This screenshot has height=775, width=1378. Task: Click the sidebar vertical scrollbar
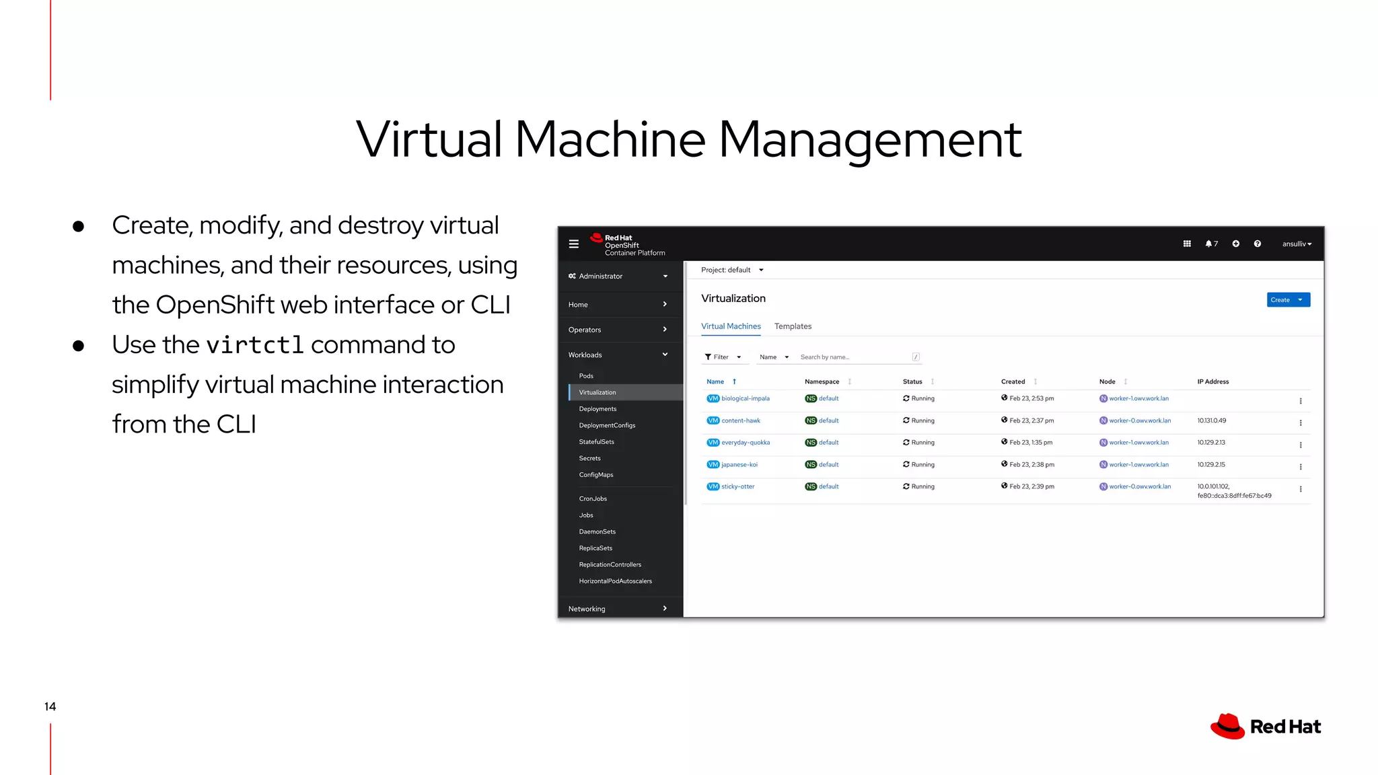pos(686,383)
